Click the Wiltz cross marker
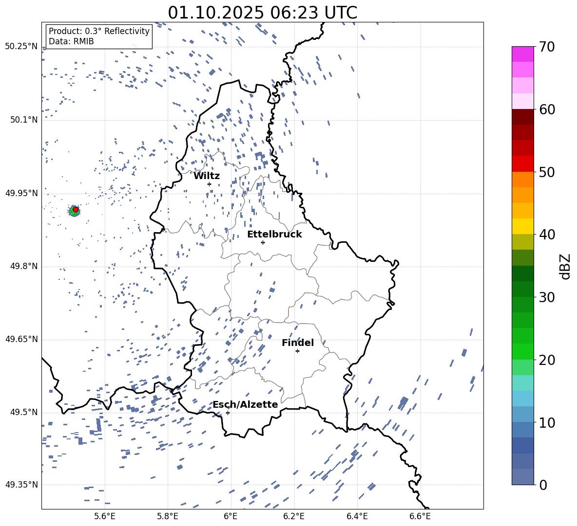The width and height of the screenshot is (577, 526). tap(210, 184)
